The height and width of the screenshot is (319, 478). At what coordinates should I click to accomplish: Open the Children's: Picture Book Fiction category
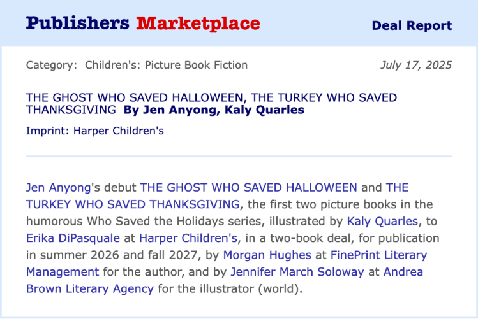point(166,65)
